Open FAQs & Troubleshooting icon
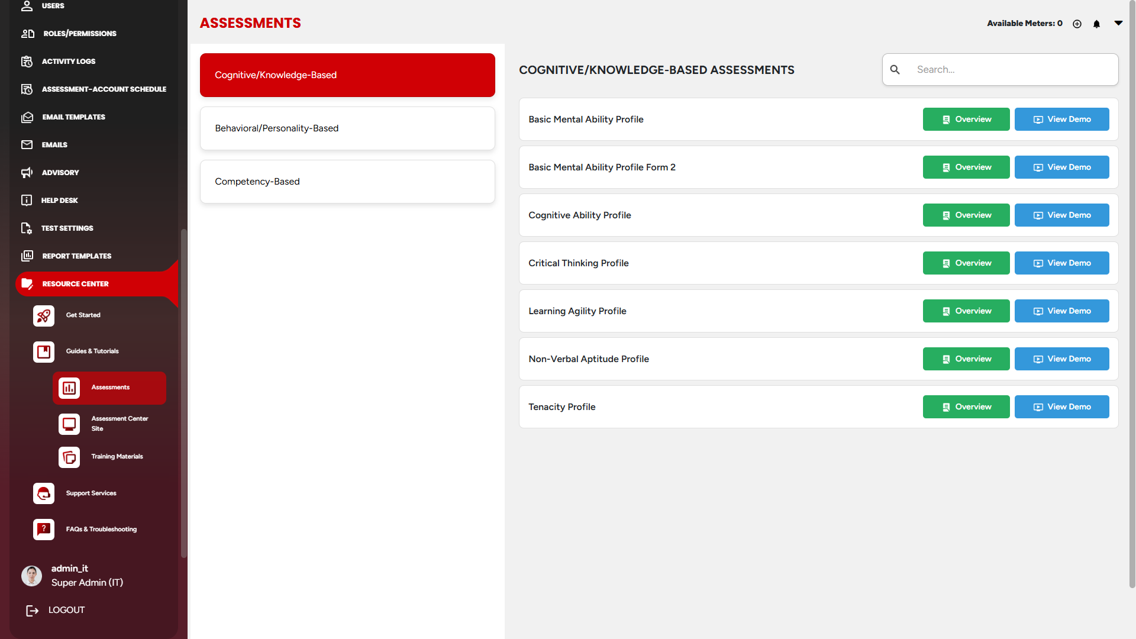The height and width of the screenshot is (639, 1136). pyautogui.click(x=44, y=530)
